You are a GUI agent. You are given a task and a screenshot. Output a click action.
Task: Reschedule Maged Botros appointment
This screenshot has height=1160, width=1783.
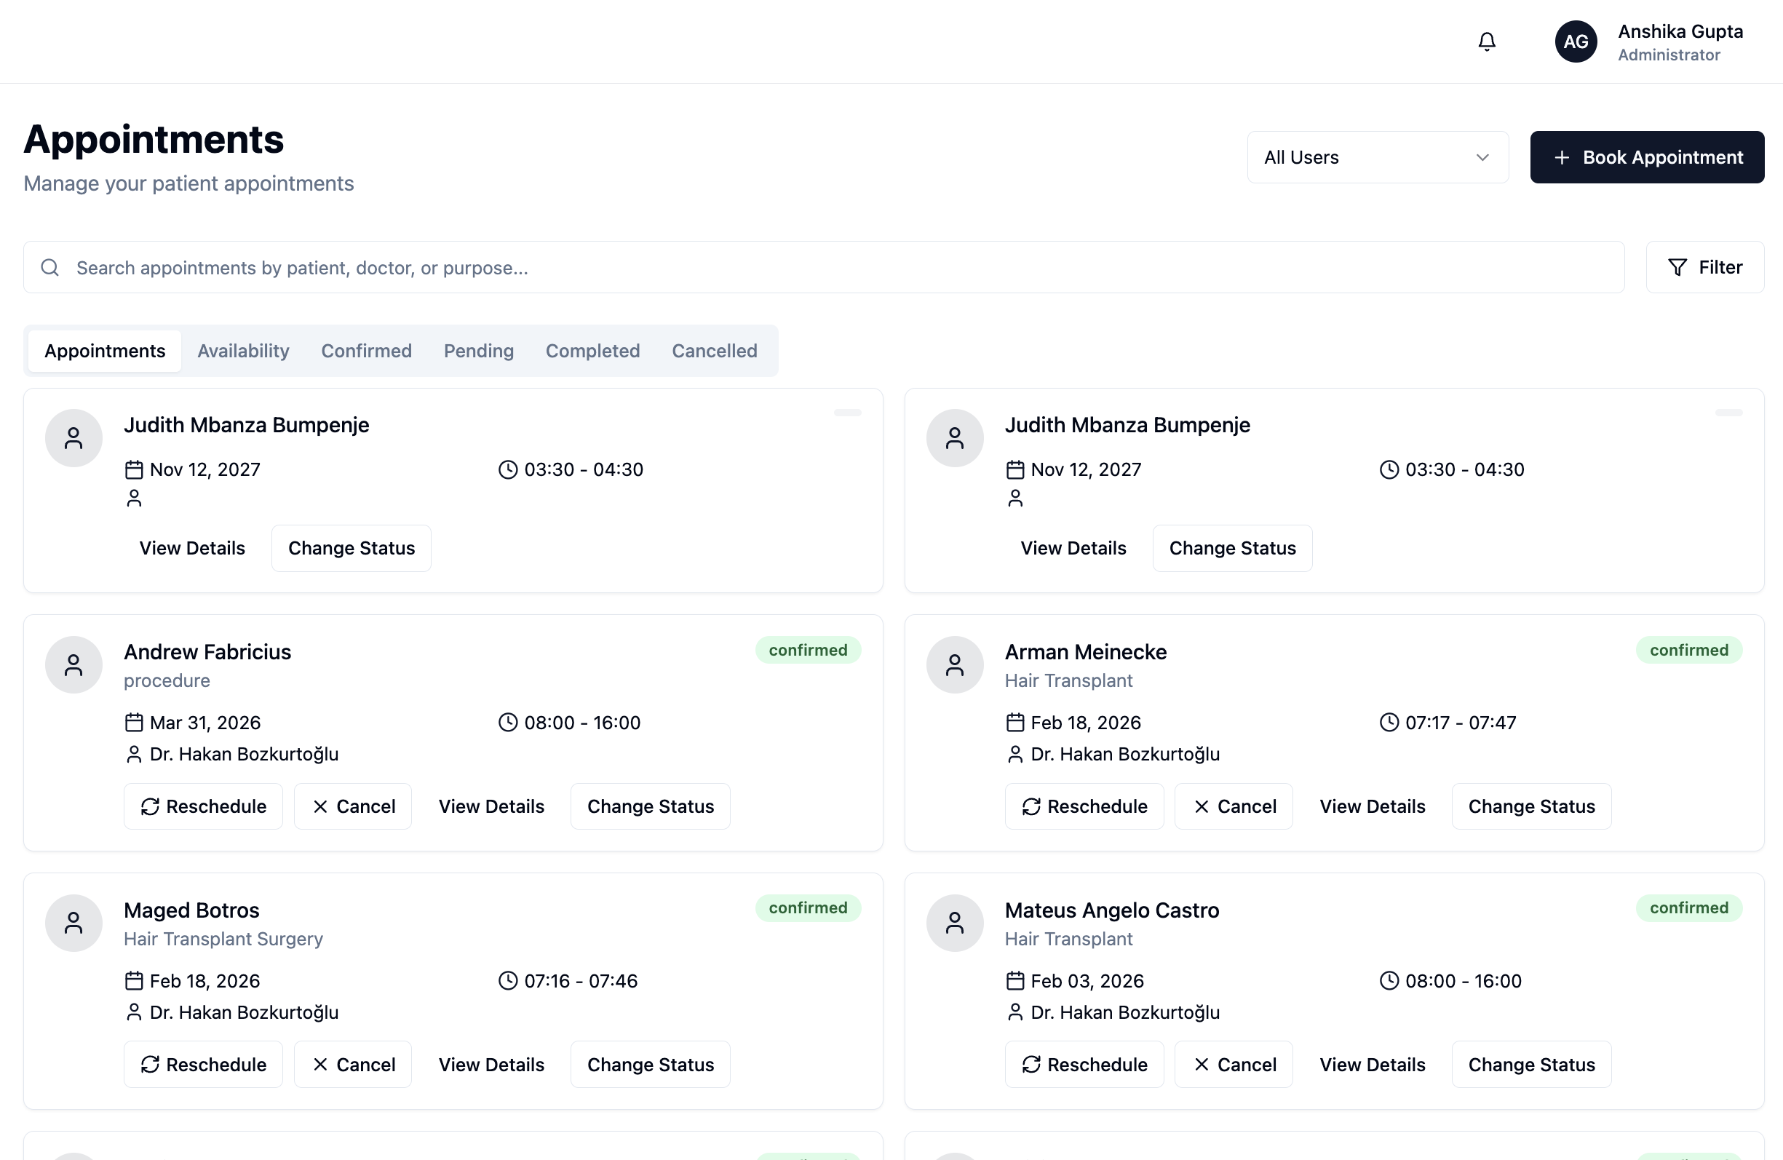point(203,1064)
